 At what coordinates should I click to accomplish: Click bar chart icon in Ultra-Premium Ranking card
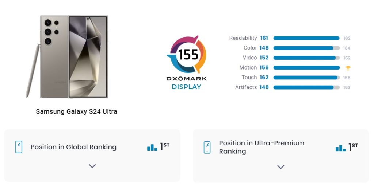(x=341, y=148)
